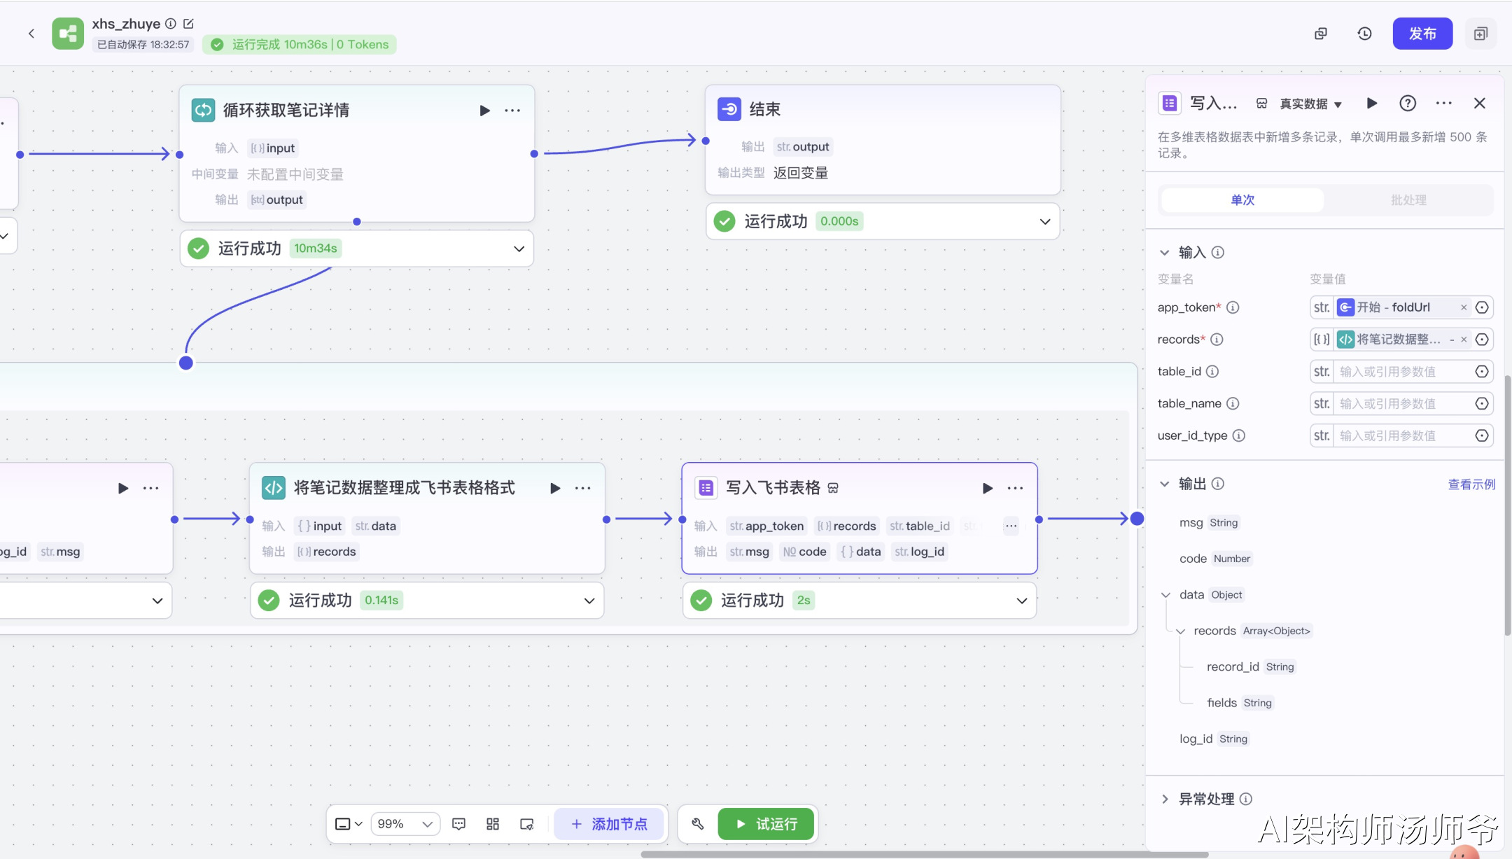Expand the 异常处理 section
Viewport: 1512px width, 859px height.
[1165, 799]
